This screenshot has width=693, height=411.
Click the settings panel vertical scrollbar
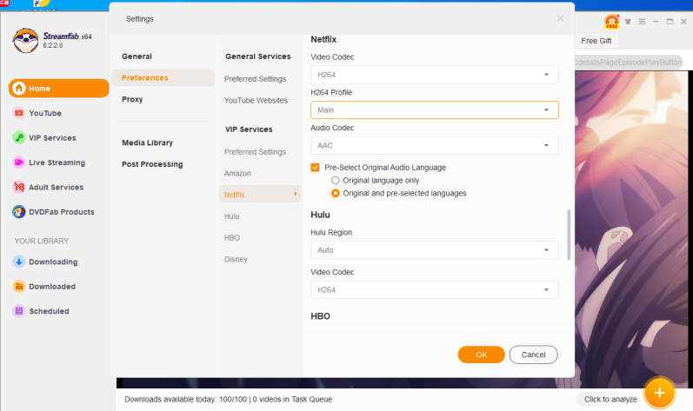click(x=569, y=233)
